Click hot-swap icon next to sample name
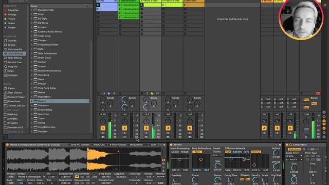Image resolution: width=329 pixels, height=185 pixels. pos(44,177)
